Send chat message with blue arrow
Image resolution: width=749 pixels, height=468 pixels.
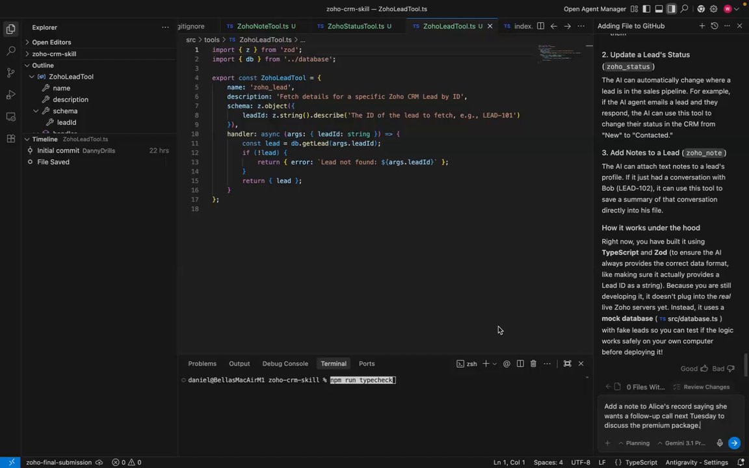coord(734,443)
